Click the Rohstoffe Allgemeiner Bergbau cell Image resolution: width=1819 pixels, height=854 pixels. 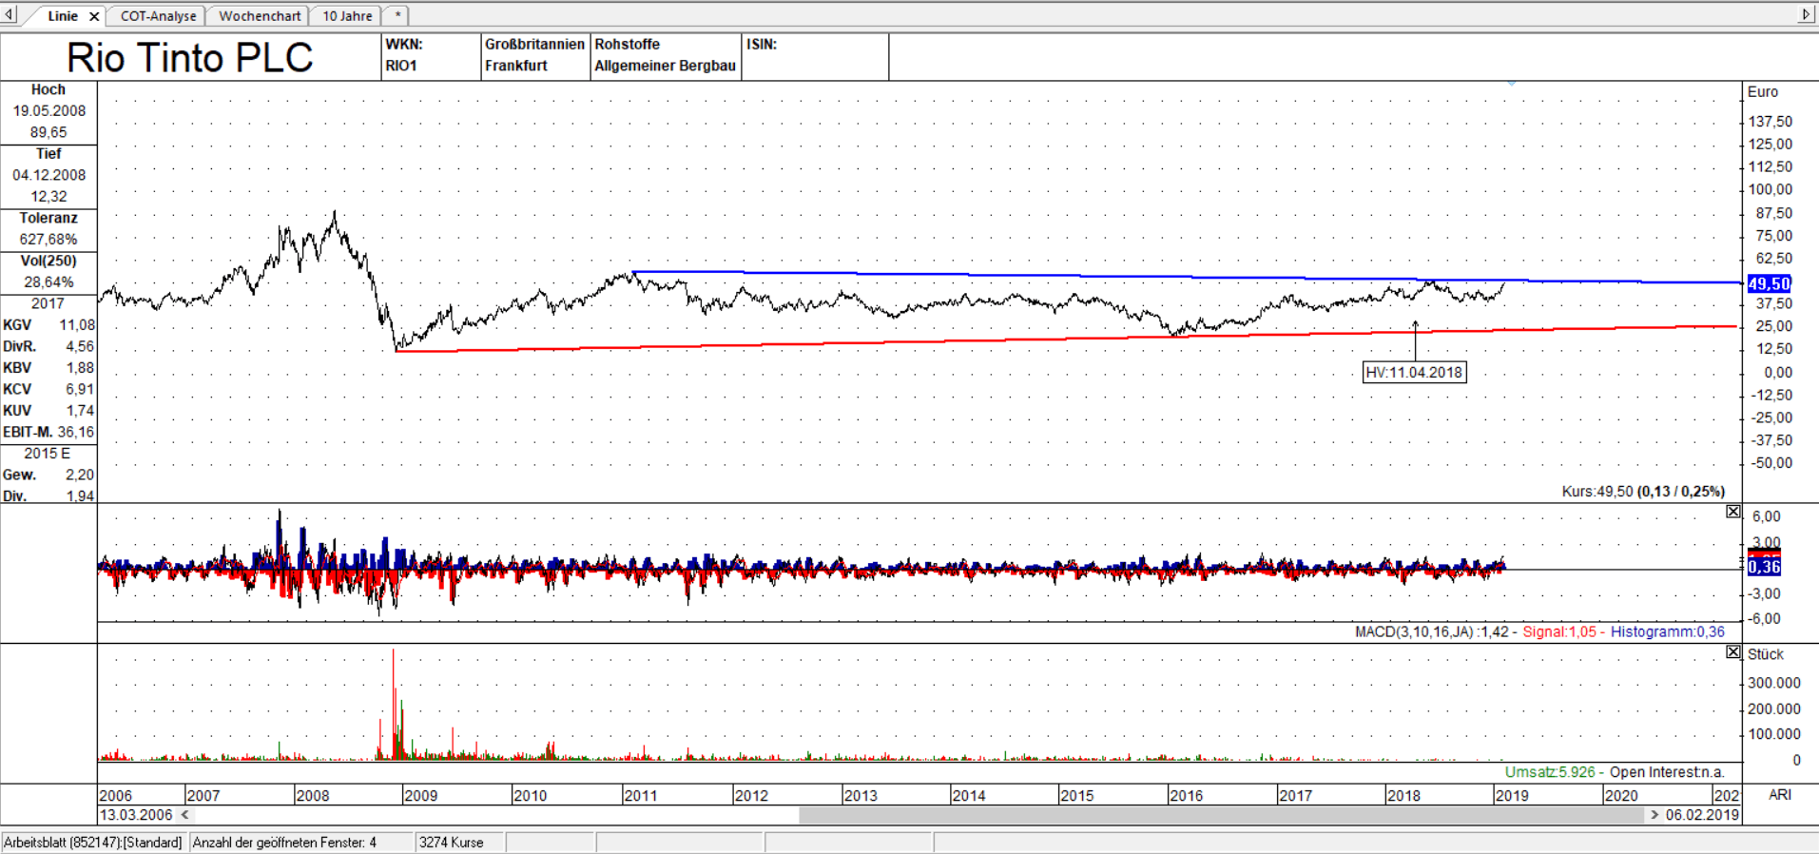666,56
